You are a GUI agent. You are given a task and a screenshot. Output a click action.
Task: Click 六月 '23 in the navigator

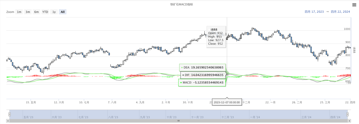tap(57, 117)
